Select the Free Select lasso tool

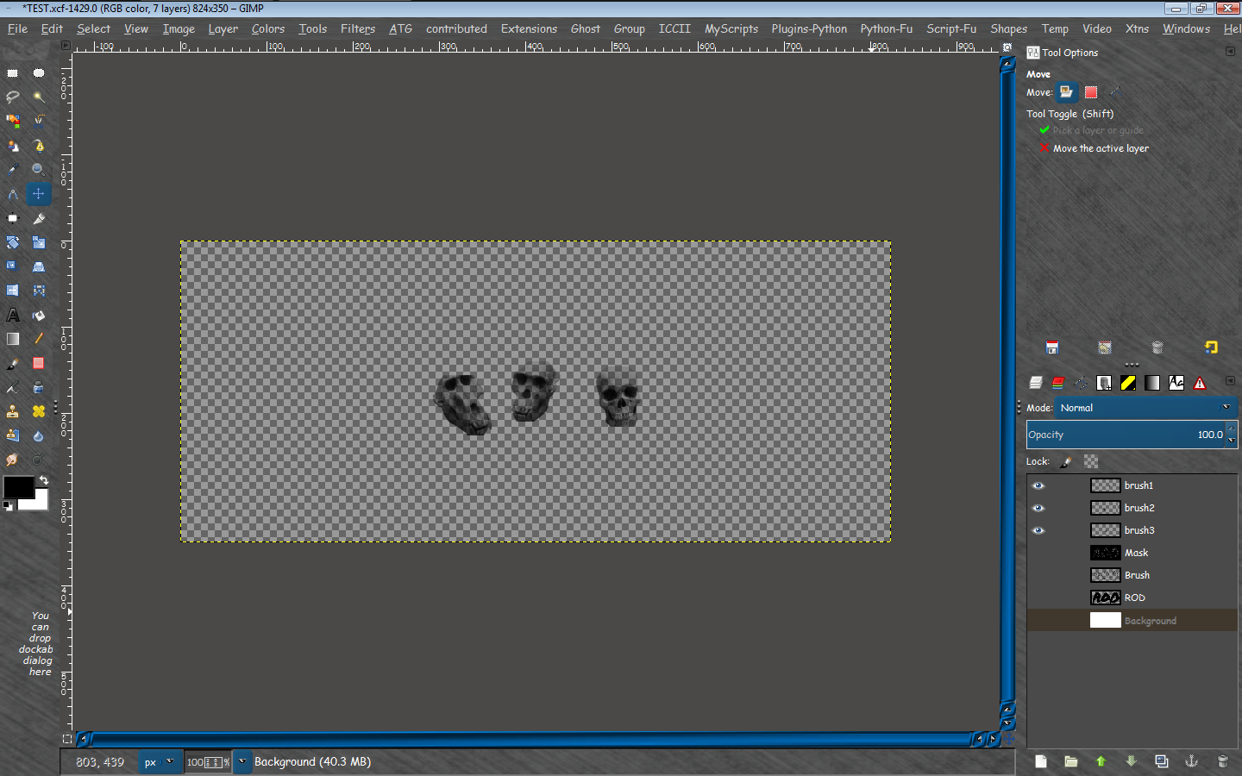[x=13, y=97]
